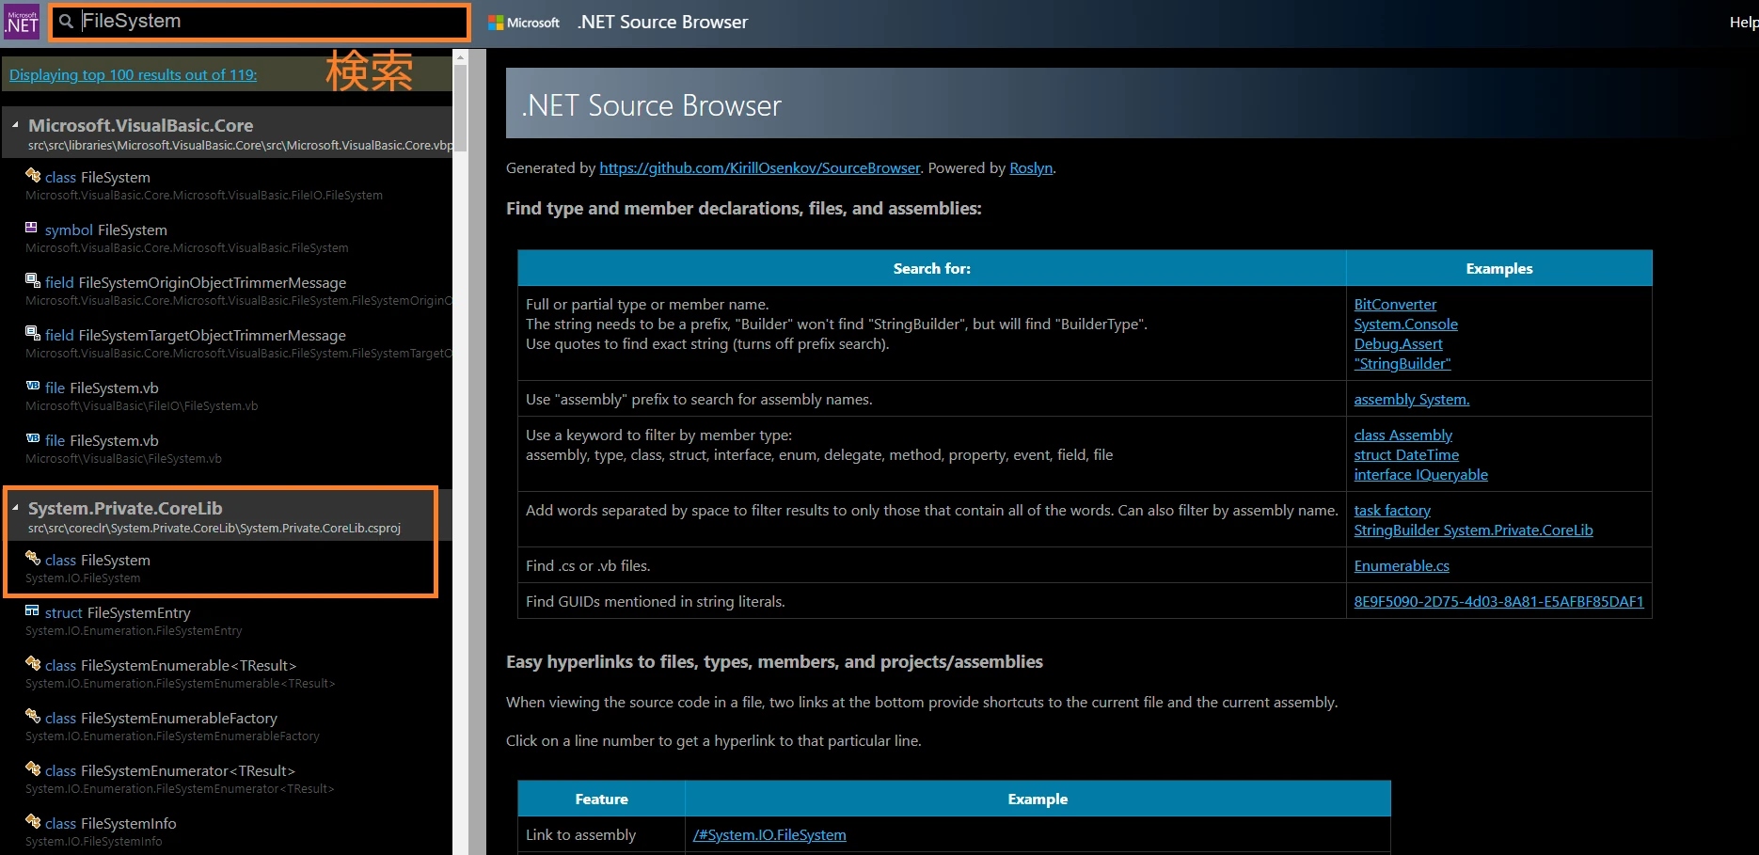The image size is (1759, 855).
Task: Click the Microsoft logo in the header
Action: point(524,23)
